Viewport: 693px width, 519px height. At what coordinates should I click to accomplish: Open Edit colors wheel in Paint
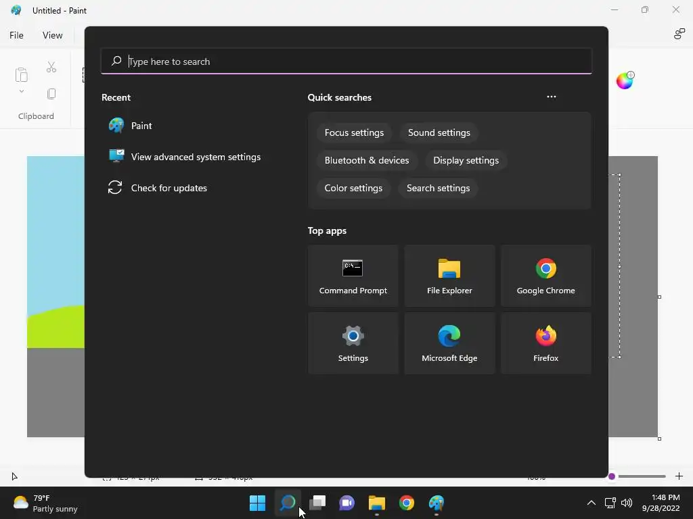point(625,81)
